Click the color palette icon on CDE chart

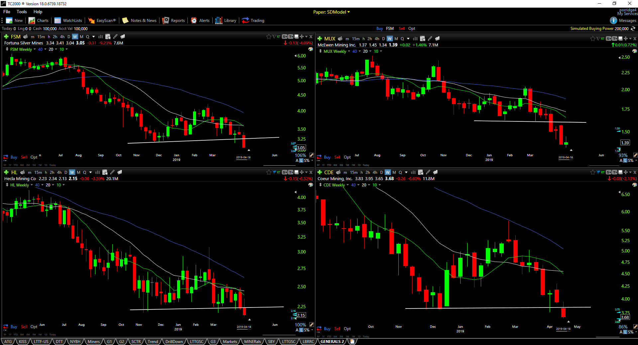coord(635,185)
